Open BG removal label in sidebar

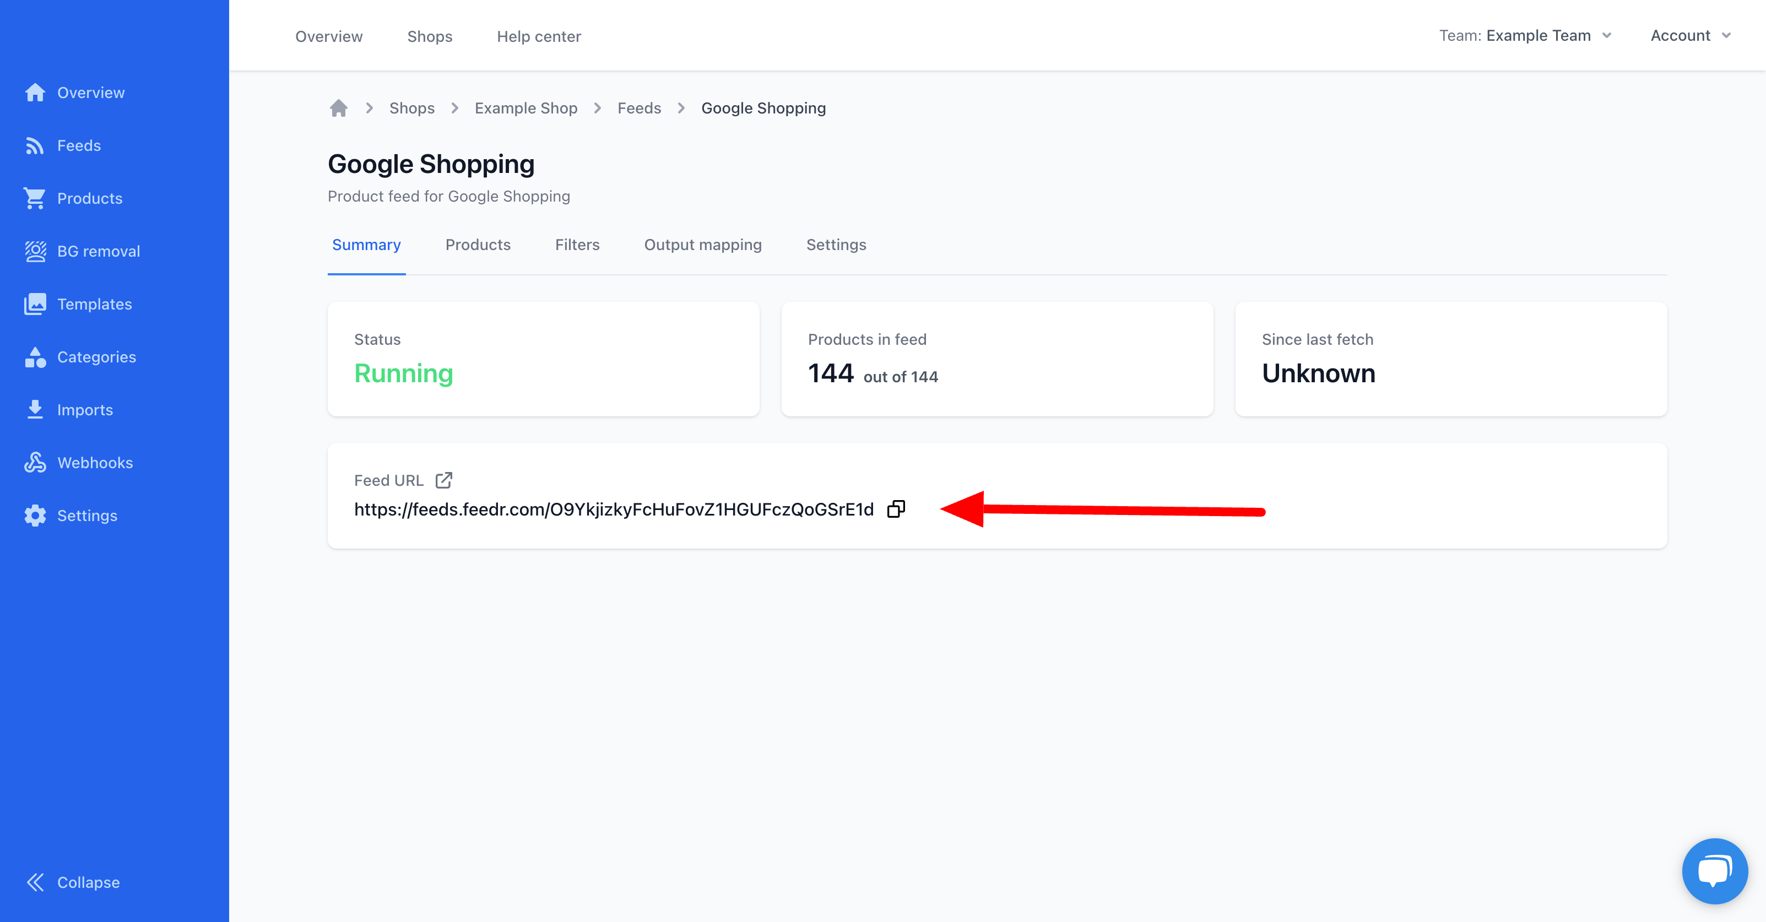[99, 251]
